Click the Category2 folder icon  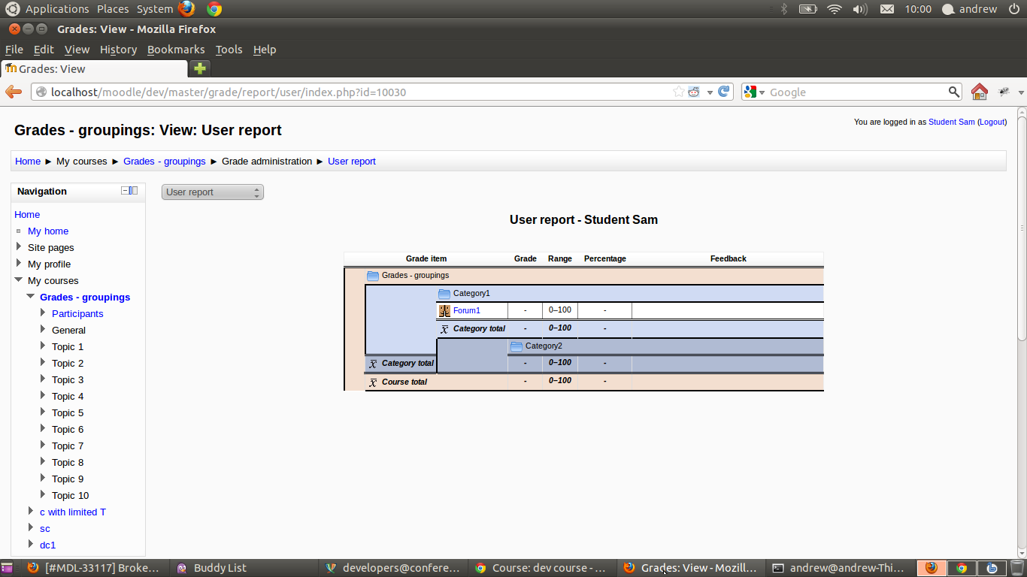pos(517,346)
